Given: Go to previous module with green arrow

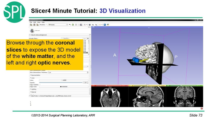Looking at the screenshot, I should click(x=73, y=25).
